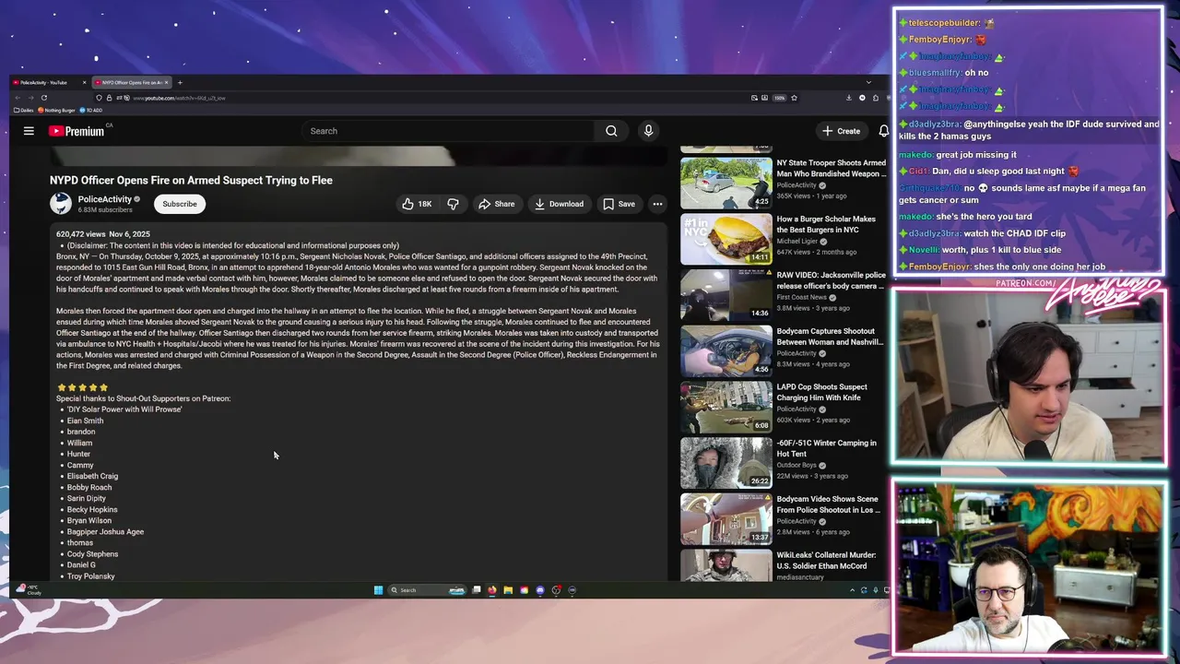Click 'Special thanks to Shout-Out Supporters' line
The height and width of the screenshot is (664, 1180).
(143, 398)
